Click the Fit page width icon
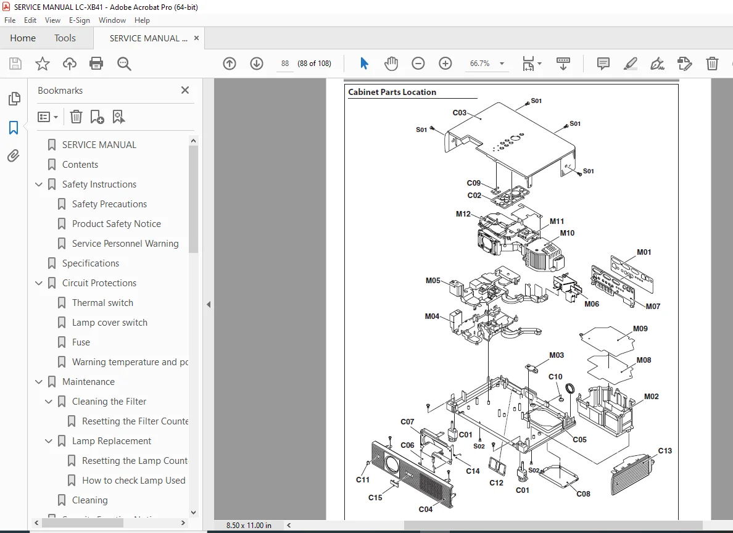733x533 pixels. pos(528,64)
